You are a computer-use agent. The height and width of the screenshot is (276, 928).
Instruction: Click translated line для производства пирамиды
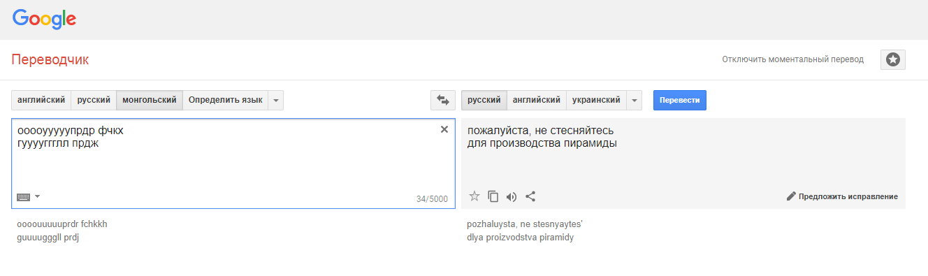click(x=542, y=144)
